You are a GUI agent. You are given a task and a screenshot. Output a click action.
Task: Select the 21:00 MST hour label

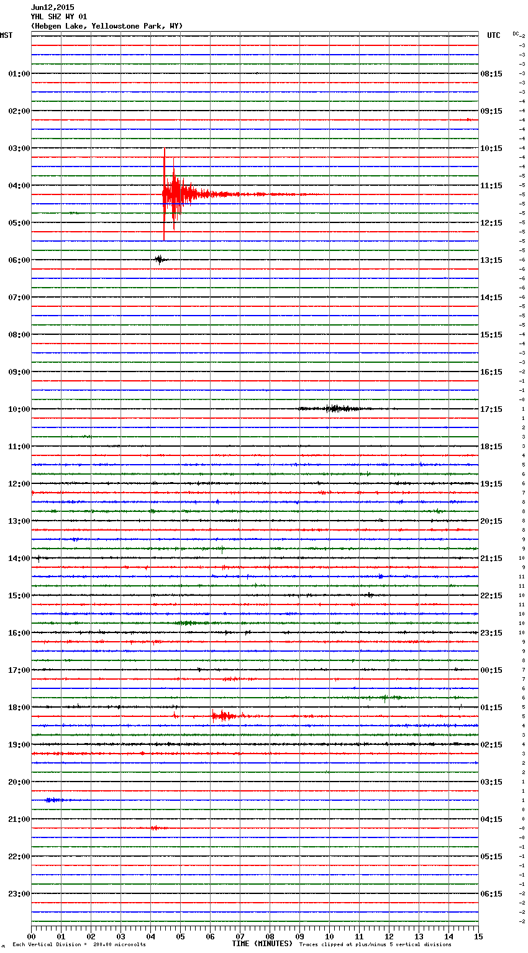click(19, 819)
